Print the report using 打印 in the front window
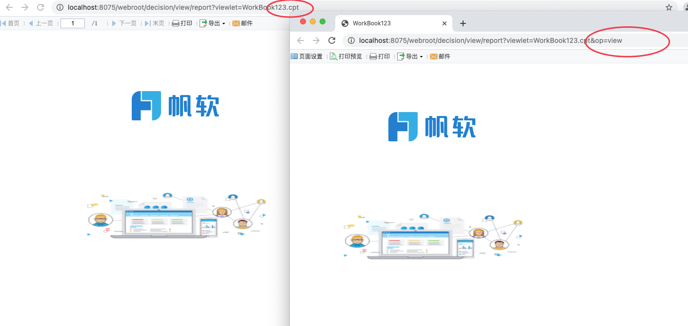688x326 pixels. [x=380, y=57]
